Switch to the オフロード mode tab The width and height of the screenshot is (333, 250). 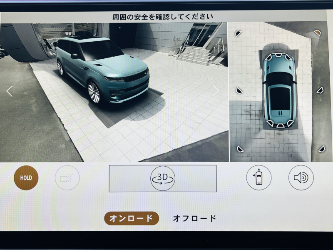tap(194, 218)
